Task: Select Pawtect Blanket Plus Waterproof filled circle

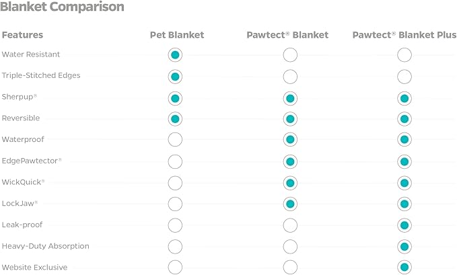Action: pos(405,140)
